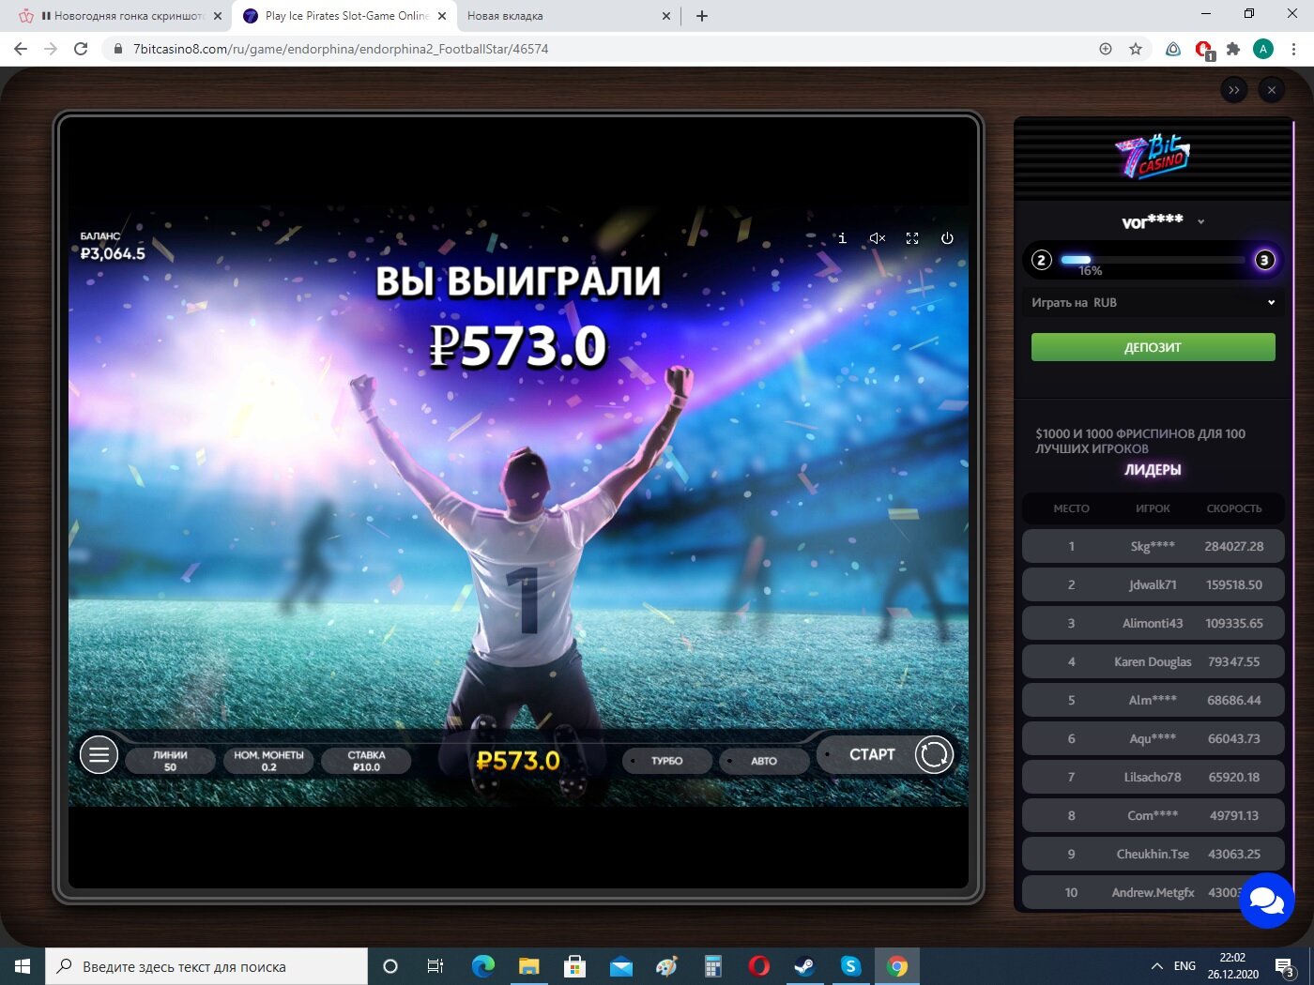
Task: Open the Играть на RUB currency dropdown
Action: pyautogui.click(x=1153, y=302)
